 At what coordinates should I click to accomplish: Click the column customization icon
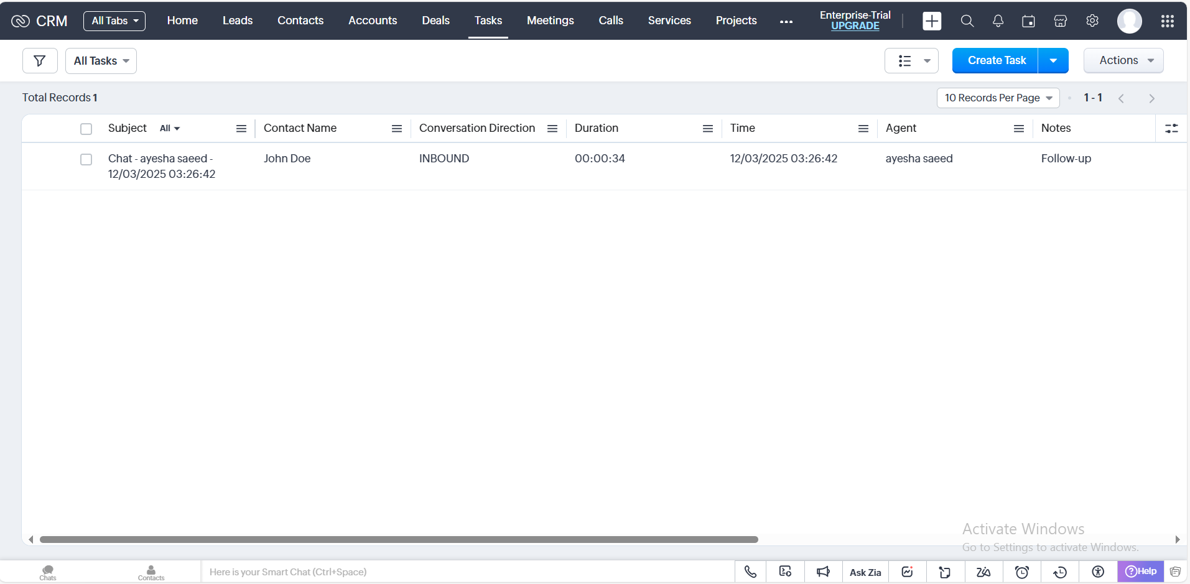[1171, 128]
